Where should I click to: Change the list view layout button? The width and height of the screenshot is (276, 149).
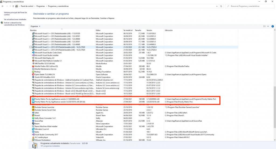pos(265,26)
